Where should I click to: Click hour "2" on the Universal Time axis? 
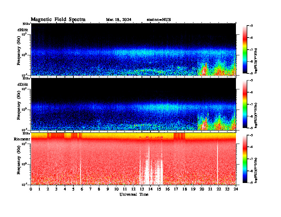click(48, 189)
